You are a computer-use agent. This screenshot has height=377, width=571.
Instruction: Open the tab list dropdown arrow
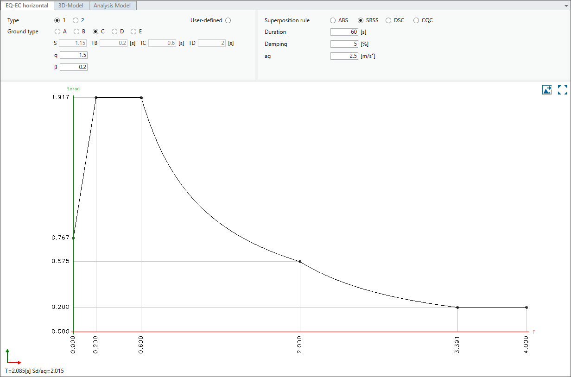[566, 6]
